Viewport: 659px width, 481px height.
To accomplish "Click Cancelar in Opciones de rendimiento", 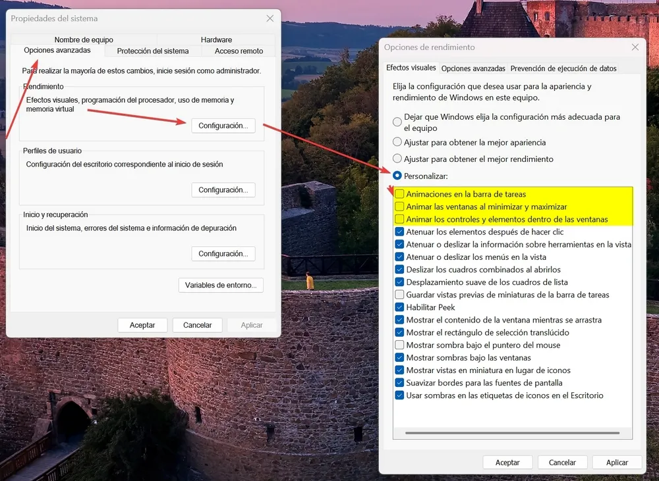I will click(x=562, y=463).
